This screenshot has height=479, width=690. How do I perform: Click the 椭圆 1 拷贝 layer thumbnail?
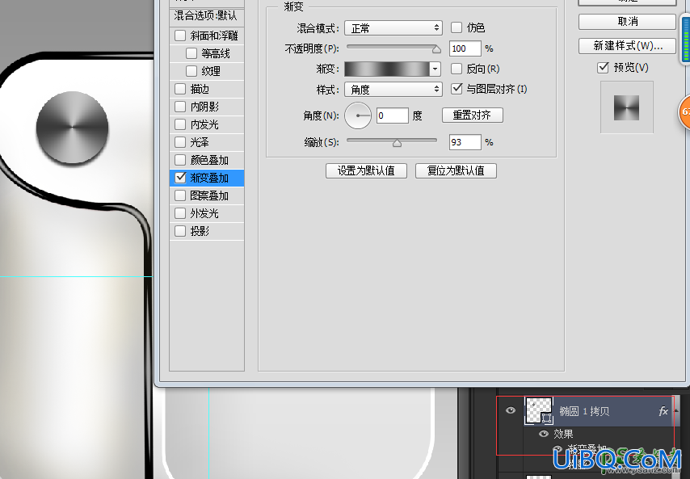(x=539, y=410)
